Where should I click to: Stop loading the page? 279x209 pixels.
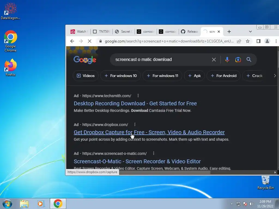tap(90, 41)
